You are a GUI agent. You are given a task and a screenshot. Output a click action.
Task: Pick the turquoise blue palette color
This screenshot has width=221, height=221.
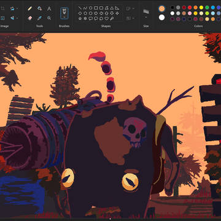click(x=213, y=7)
